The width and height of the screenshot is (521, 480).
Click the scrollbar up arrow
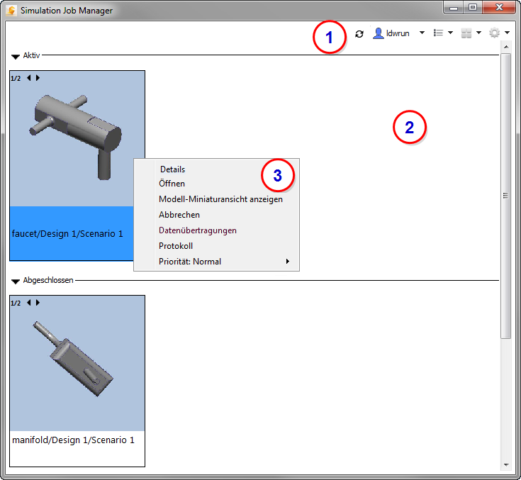[506, 47]
